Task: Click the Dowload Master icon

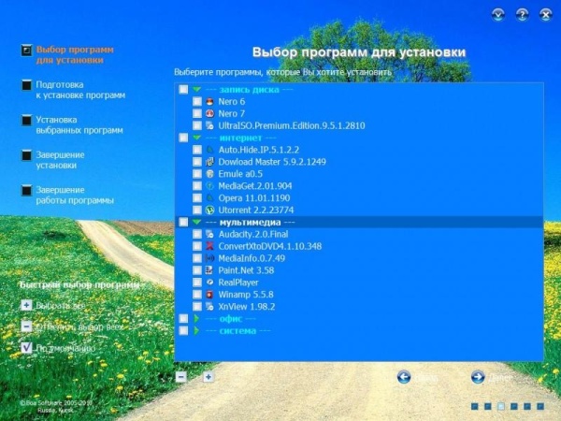Action: 210,162
